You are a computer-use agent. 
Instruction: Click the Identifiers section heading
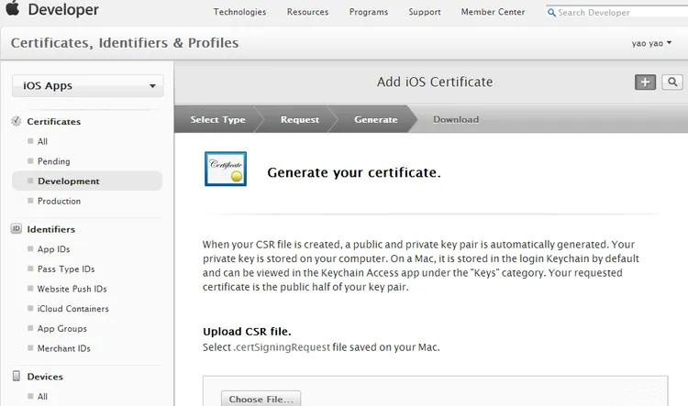pos(50,229)
